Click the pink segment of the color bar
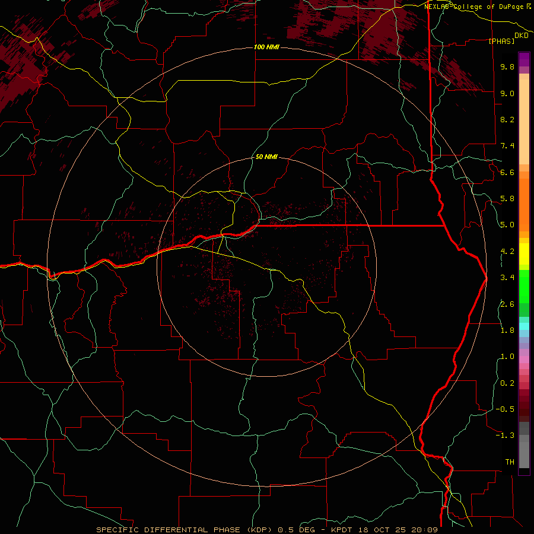Image resolution: width=534 pixels, height=534 pixels. 524,359
